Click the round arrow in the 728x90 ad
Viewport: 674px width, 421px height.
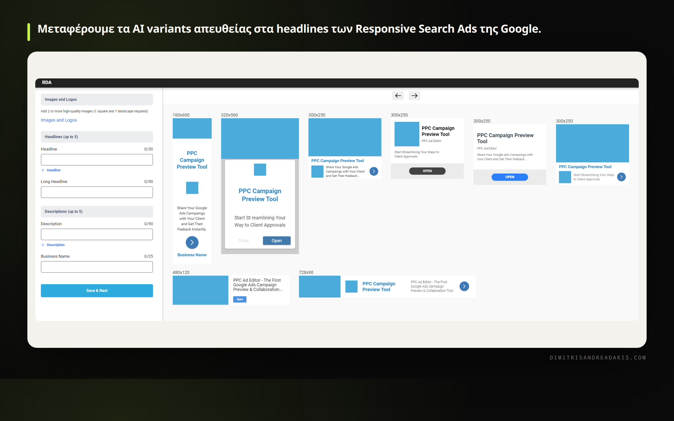(x=464, y=286)
